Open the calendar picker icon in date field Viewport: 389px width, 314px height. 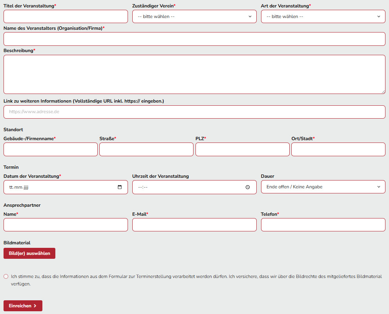pos(120,187)
